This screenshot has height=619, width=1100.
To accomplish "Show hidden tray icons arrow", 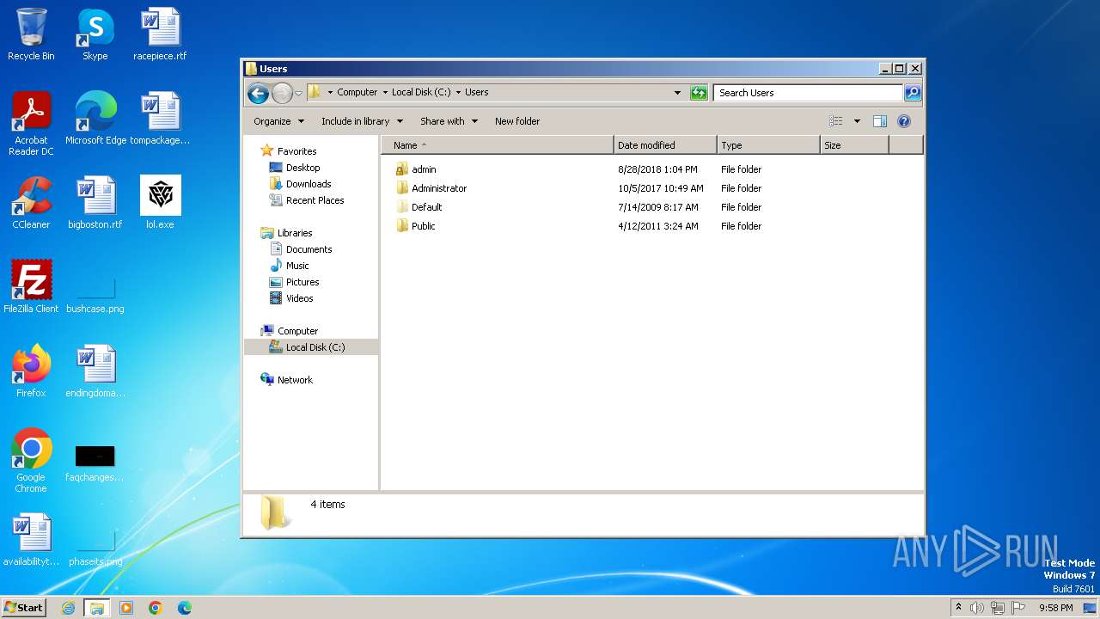I will (959, 608).
